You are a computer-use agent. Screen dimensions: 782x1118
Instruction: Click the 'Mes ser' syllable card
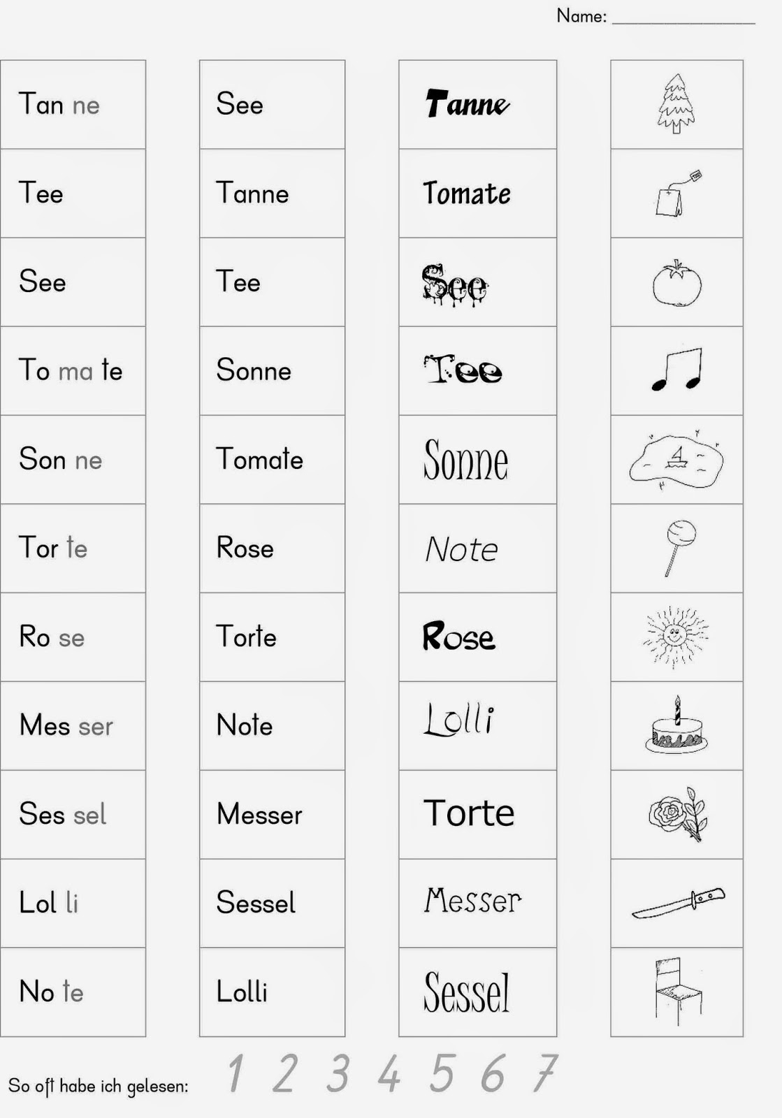[73, 726]
